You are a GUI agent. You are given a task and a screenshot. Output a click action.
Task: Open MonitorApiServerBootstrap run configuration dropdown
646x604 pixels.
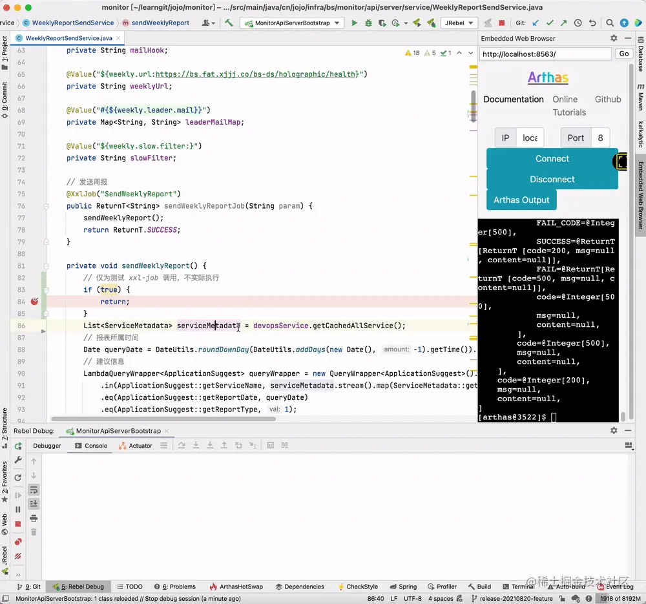coord(292,23)
